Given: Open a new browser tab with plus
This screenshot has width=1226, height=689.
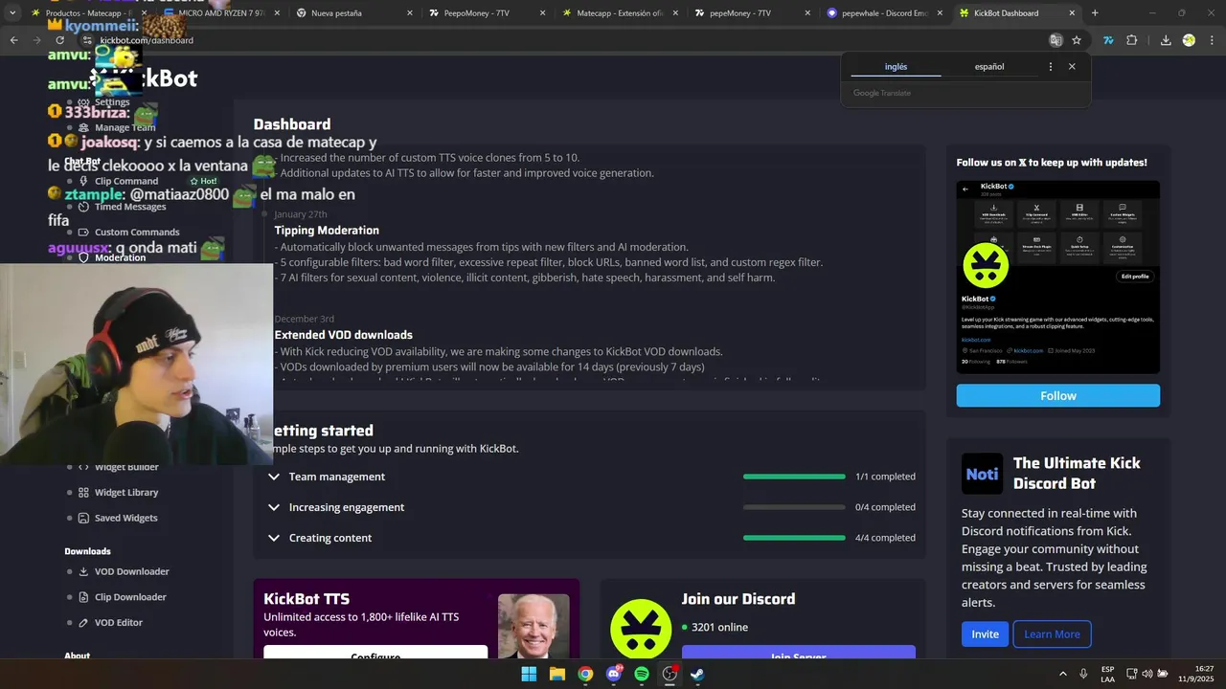Looking at the screenshot, I should [x=1095, y=13].
